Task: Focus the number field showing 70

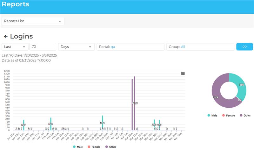Action: pyautogui.click(x=43, y=47)
